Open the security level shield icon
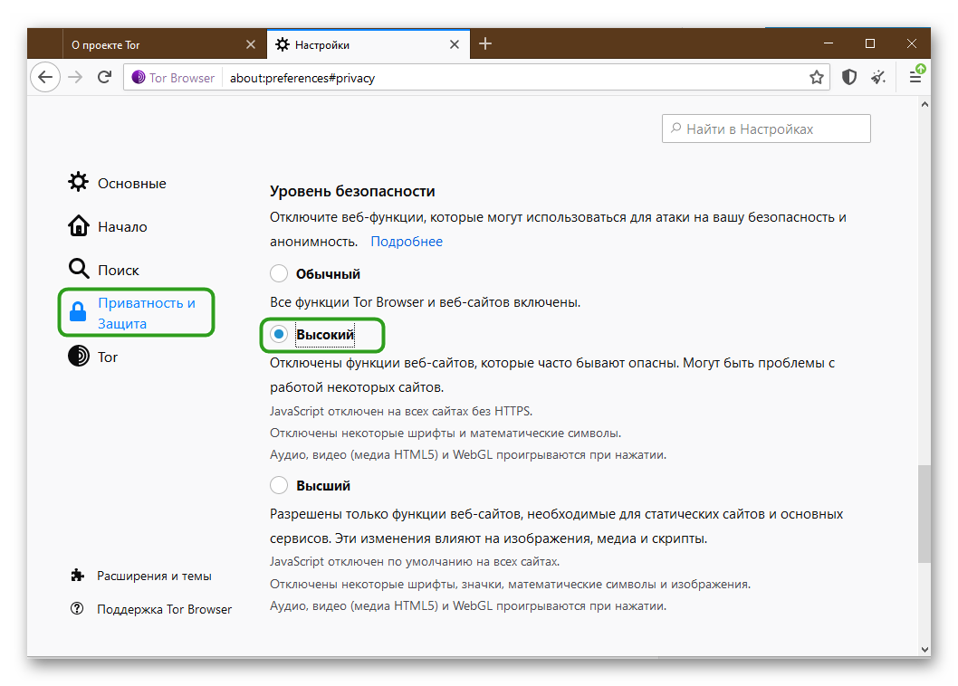The width and height of the screenshot is (958, 686). tap(849, 78)
